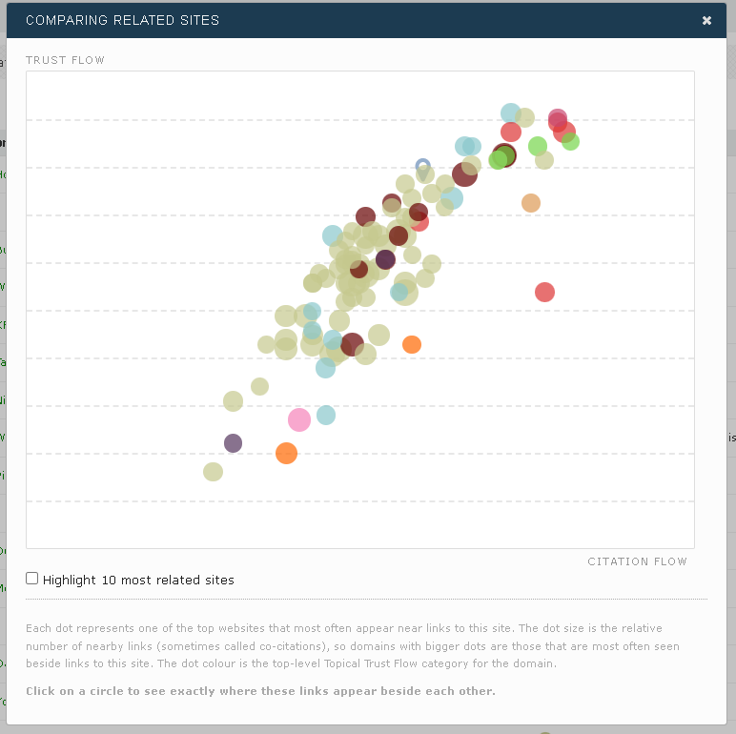Select the bottom-most olive dot
The width and height of the screenshot is (736, 734).
tap(213, 472)
